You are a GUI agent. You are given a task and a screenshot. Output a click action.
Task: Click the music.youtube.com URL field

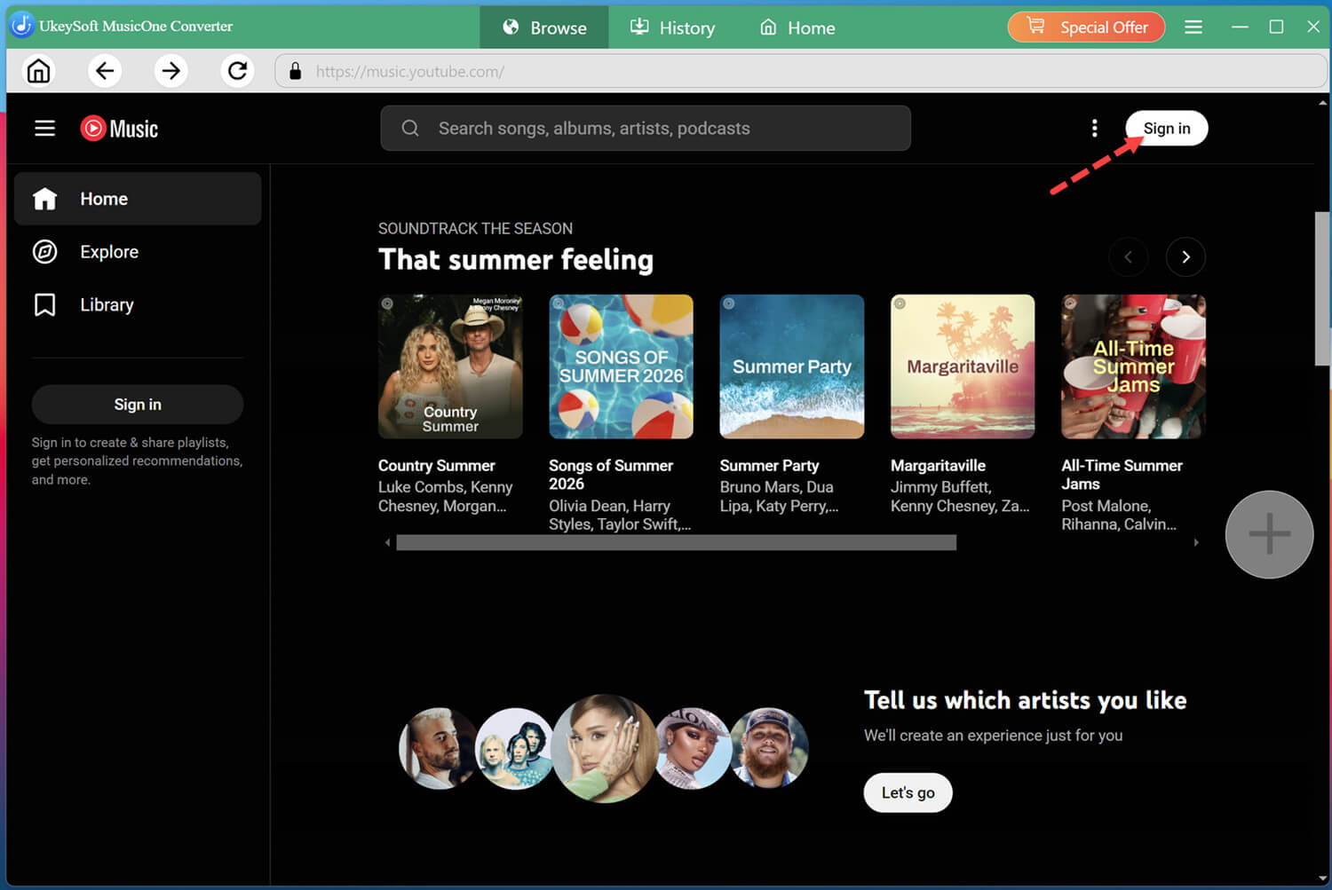coord(801,71)
